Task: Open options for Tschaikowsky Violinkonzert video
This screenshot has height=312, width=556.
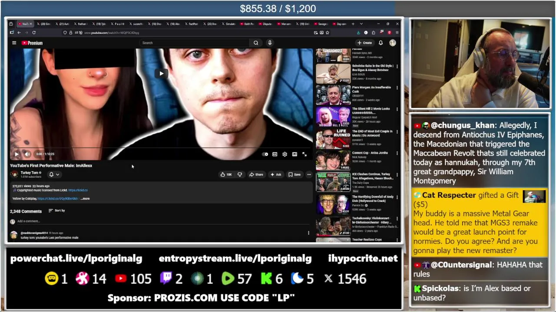Action: (397, 219)
